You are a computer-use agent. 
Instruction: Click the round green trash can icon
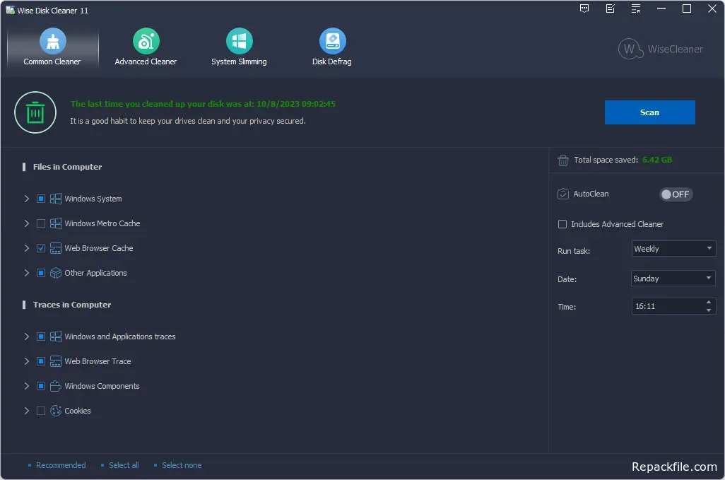coord(35,112)
